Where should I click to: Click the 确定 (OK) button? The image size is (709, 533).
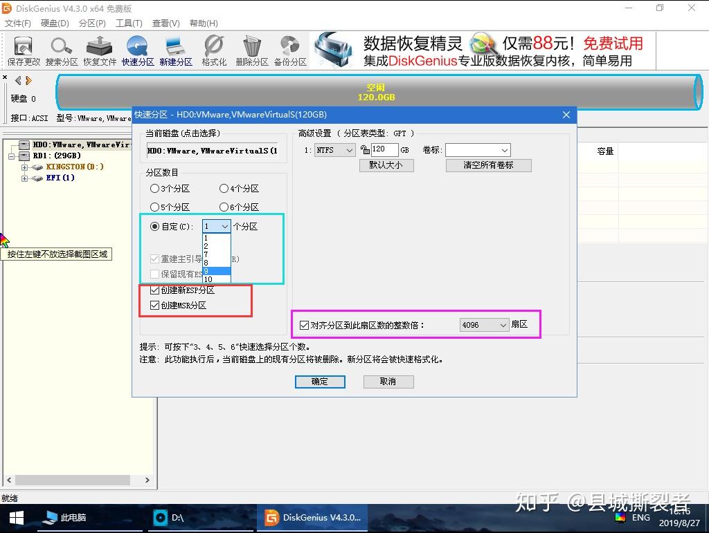click(319, 382)
